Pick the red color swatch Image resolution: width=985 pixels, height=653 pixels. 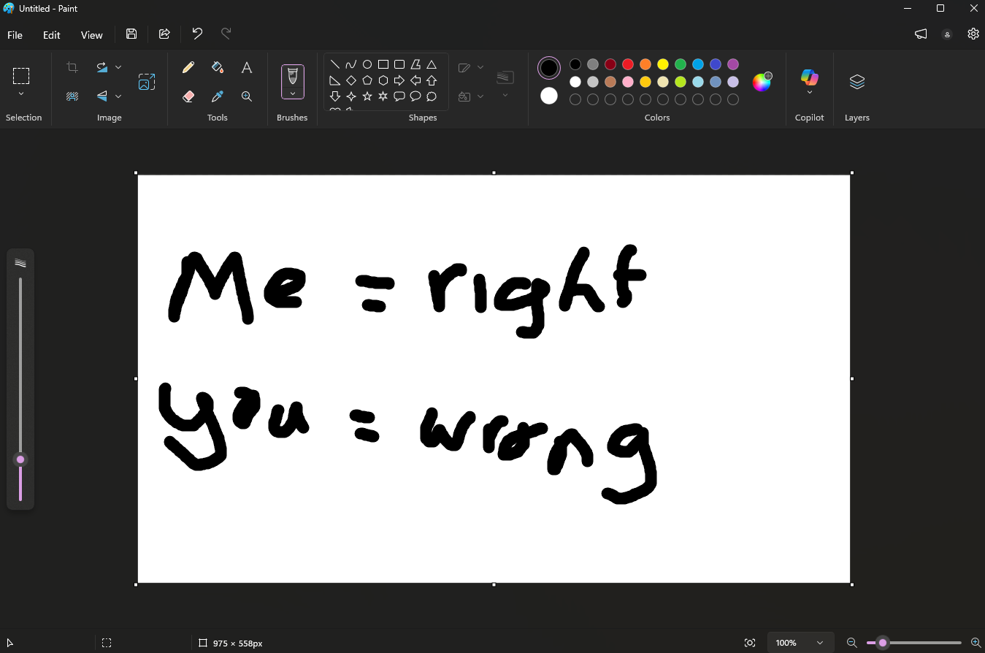coord(628,64)
